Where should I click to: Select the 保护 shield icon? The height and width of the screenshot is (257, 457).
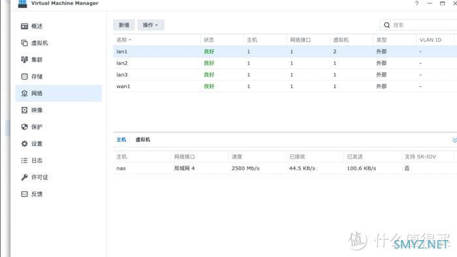[x=25, y=127]
